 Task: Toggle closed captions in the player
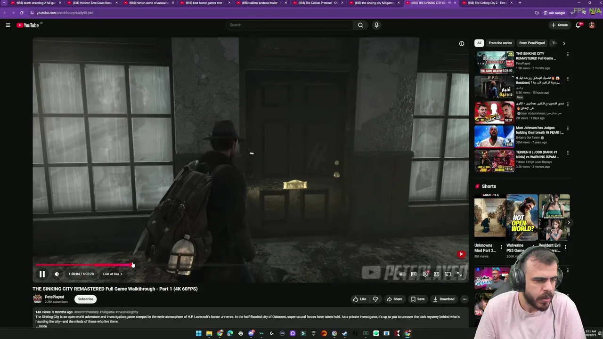[x=414, y=274]
